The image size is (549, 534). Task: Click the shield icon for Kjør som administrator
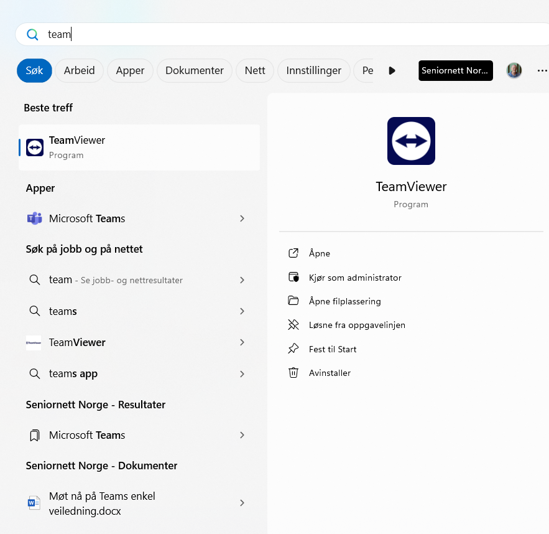click(293, 278)
